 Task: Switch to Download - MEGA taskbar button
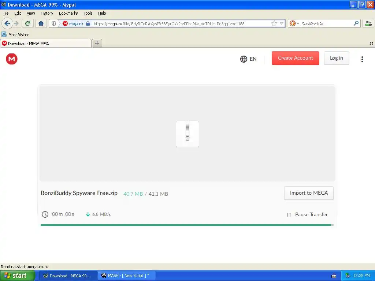(x=68, y=276)
